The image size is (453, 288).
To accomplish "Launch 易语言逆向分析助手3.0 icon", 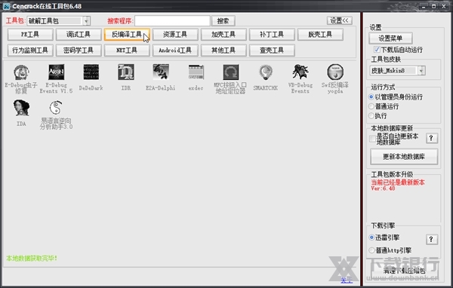I will 56,108.
